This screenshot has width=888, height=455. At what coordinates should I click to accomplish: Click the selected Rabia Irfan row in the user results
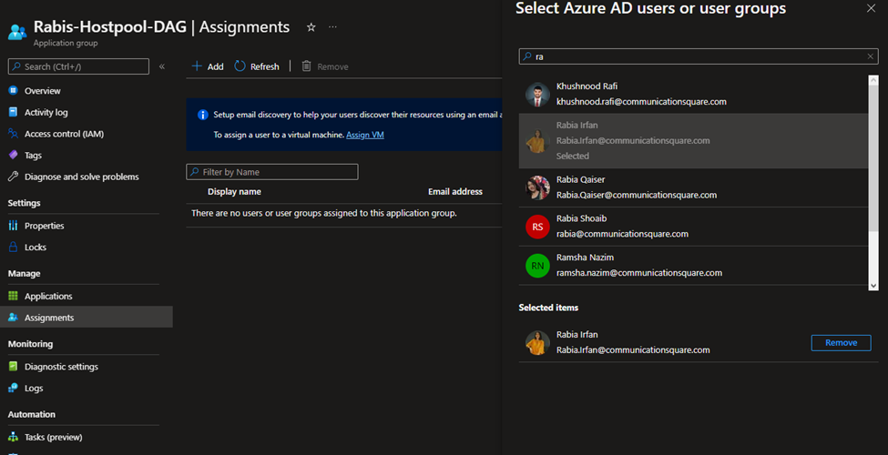coord(693,141)
